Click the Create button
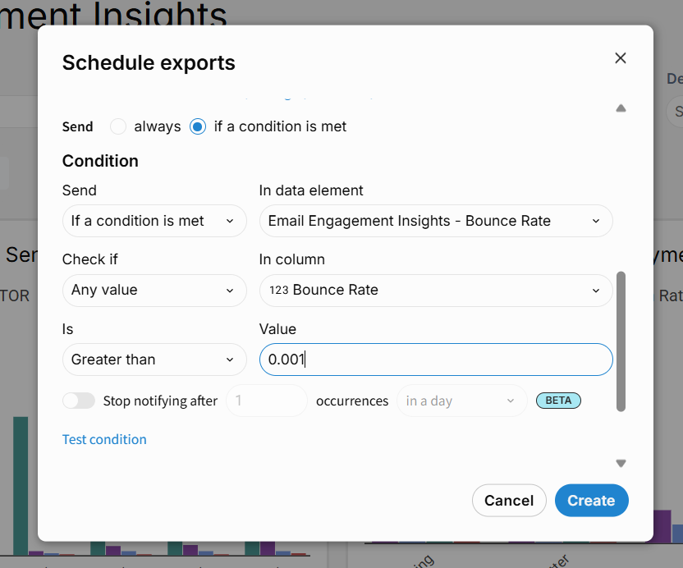Viewport: 683px width, 568px height. point(591,501)
